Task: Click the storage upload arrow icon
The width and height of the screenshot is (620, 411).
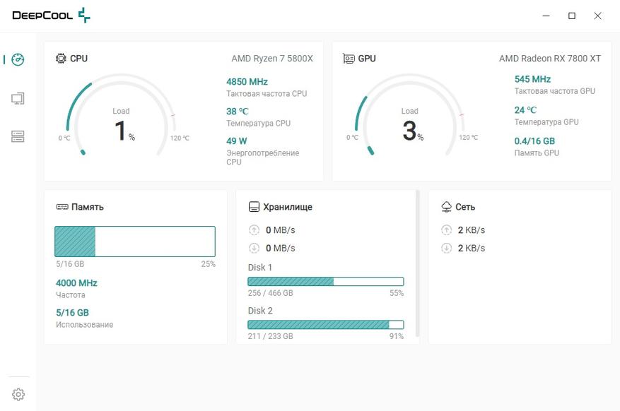Action: coord(254,230)
